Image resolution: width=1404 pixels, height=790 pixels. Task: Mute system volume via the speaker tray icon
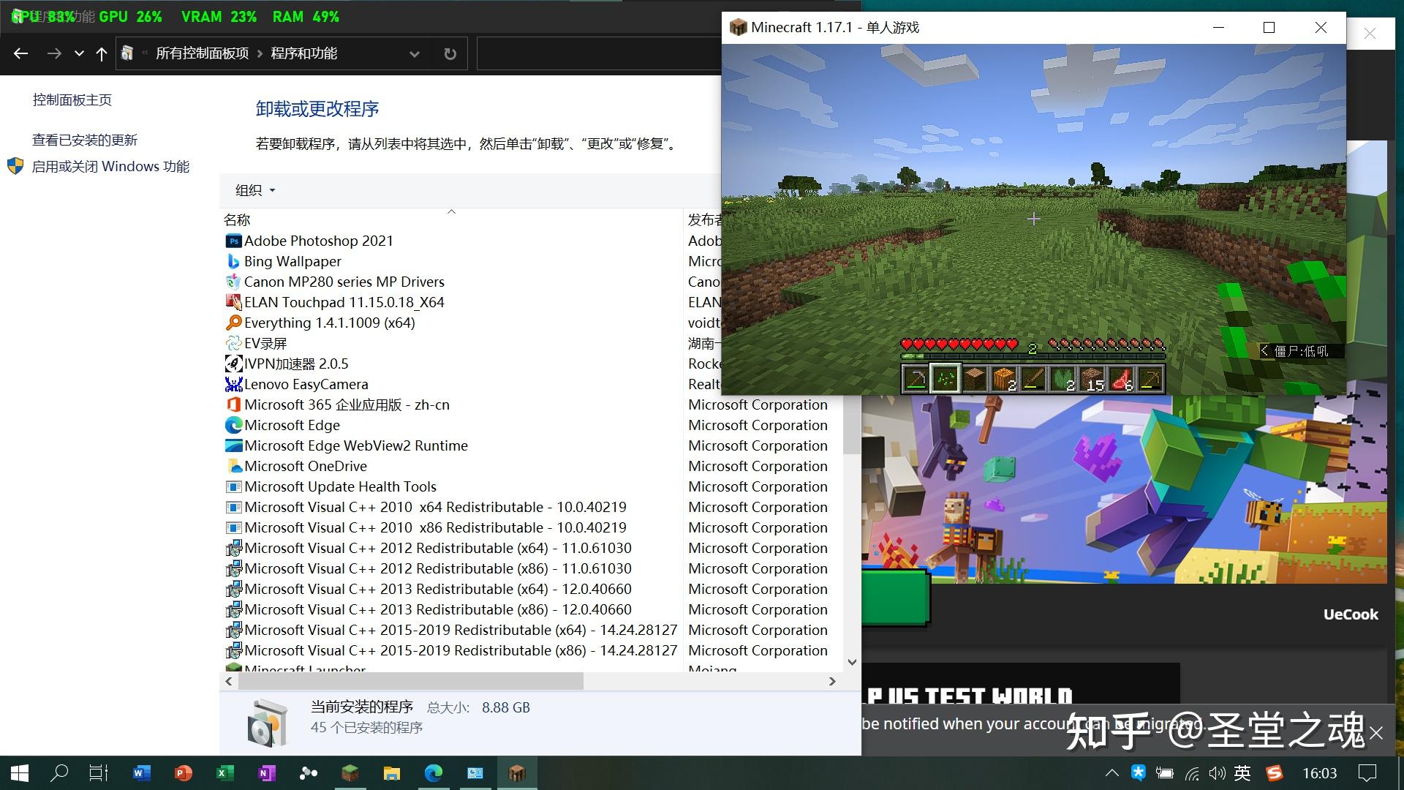1217,773
